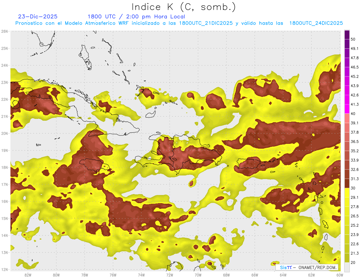Image resolution: width=361 pixels, height=279 pixels.
Task: Select the '22N' latitude label
Action: [5, 99]
